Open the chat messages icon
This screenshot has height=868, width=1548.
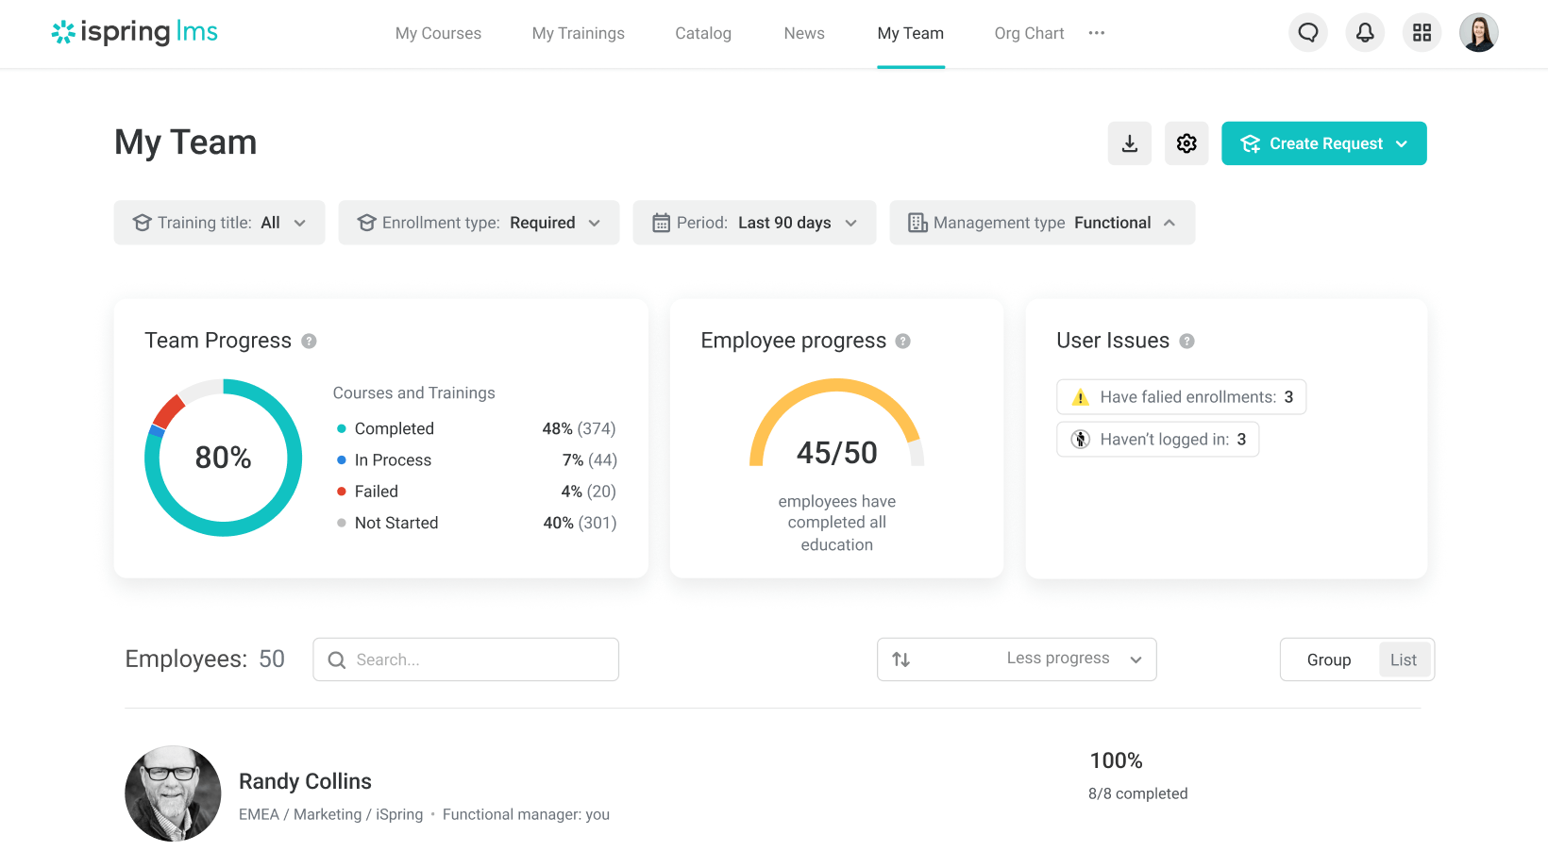pos(1308,33)
